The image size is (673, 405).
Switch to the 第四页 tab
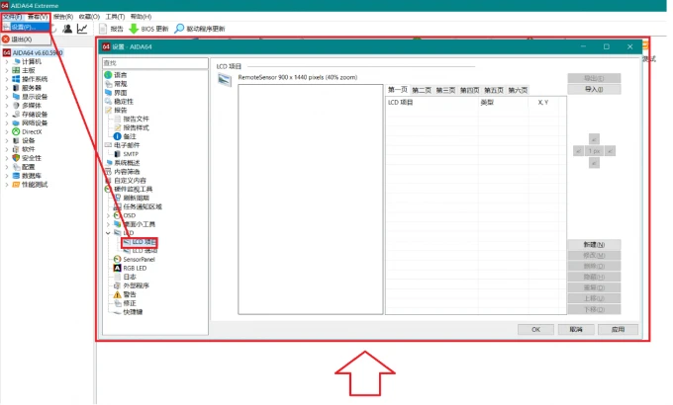pyautogui.click(x=469, y=90)
